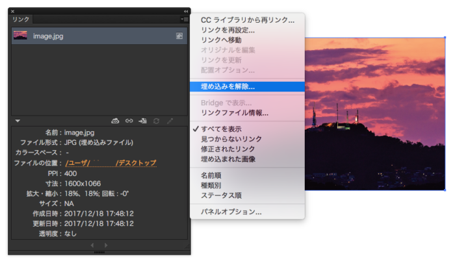Viewport: 455px width, 265px height.
Task: Sort links by 名前順
Action: click(248, 175)
